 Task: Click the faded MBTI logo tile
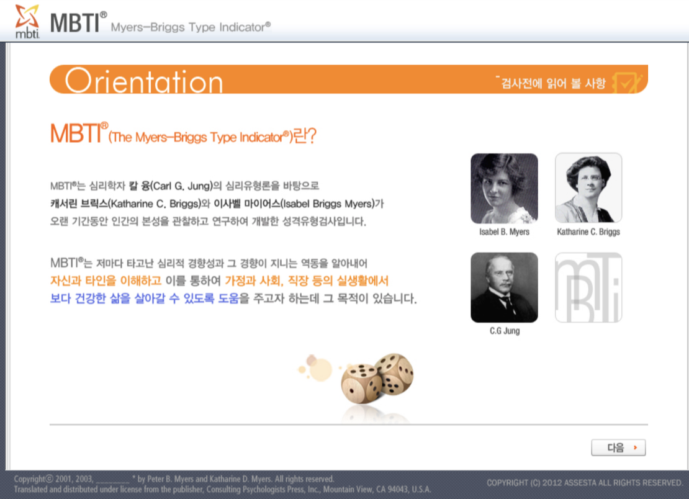(x=588, y=288)
